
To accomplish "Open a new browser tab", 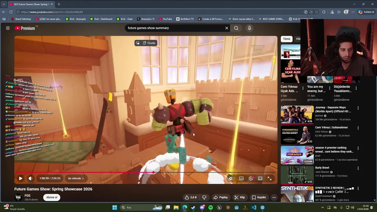I will pos(59,4).
